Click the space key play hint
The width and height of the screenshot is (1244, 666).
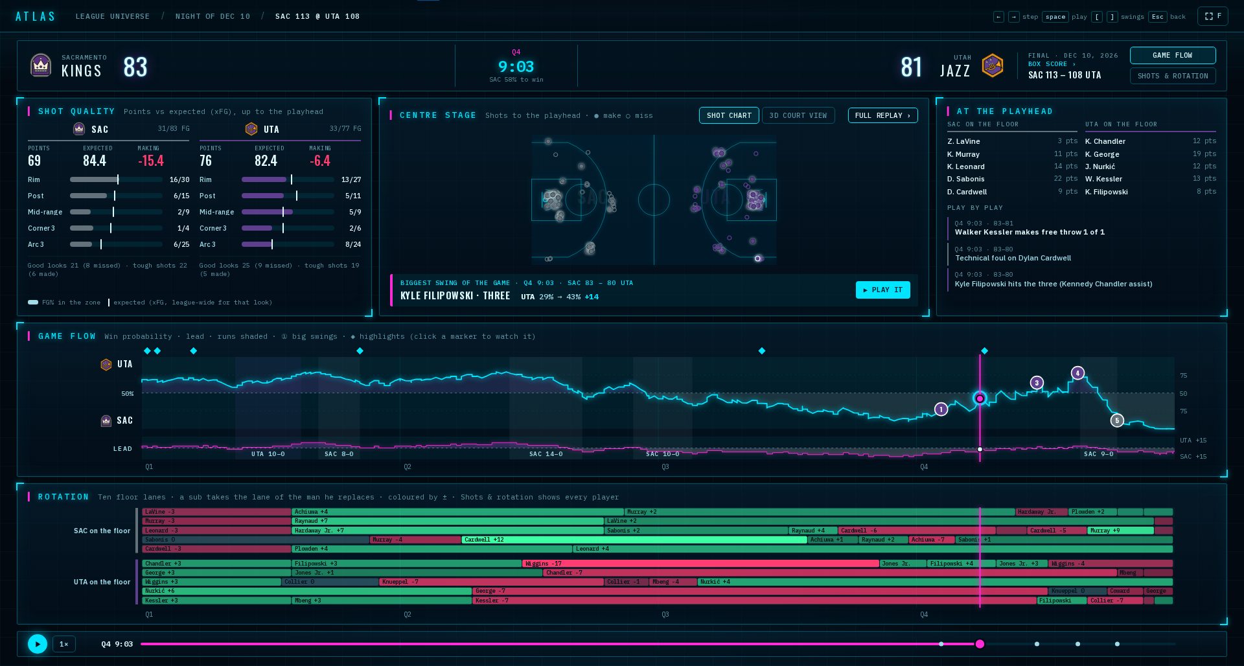click(1055, 17)
